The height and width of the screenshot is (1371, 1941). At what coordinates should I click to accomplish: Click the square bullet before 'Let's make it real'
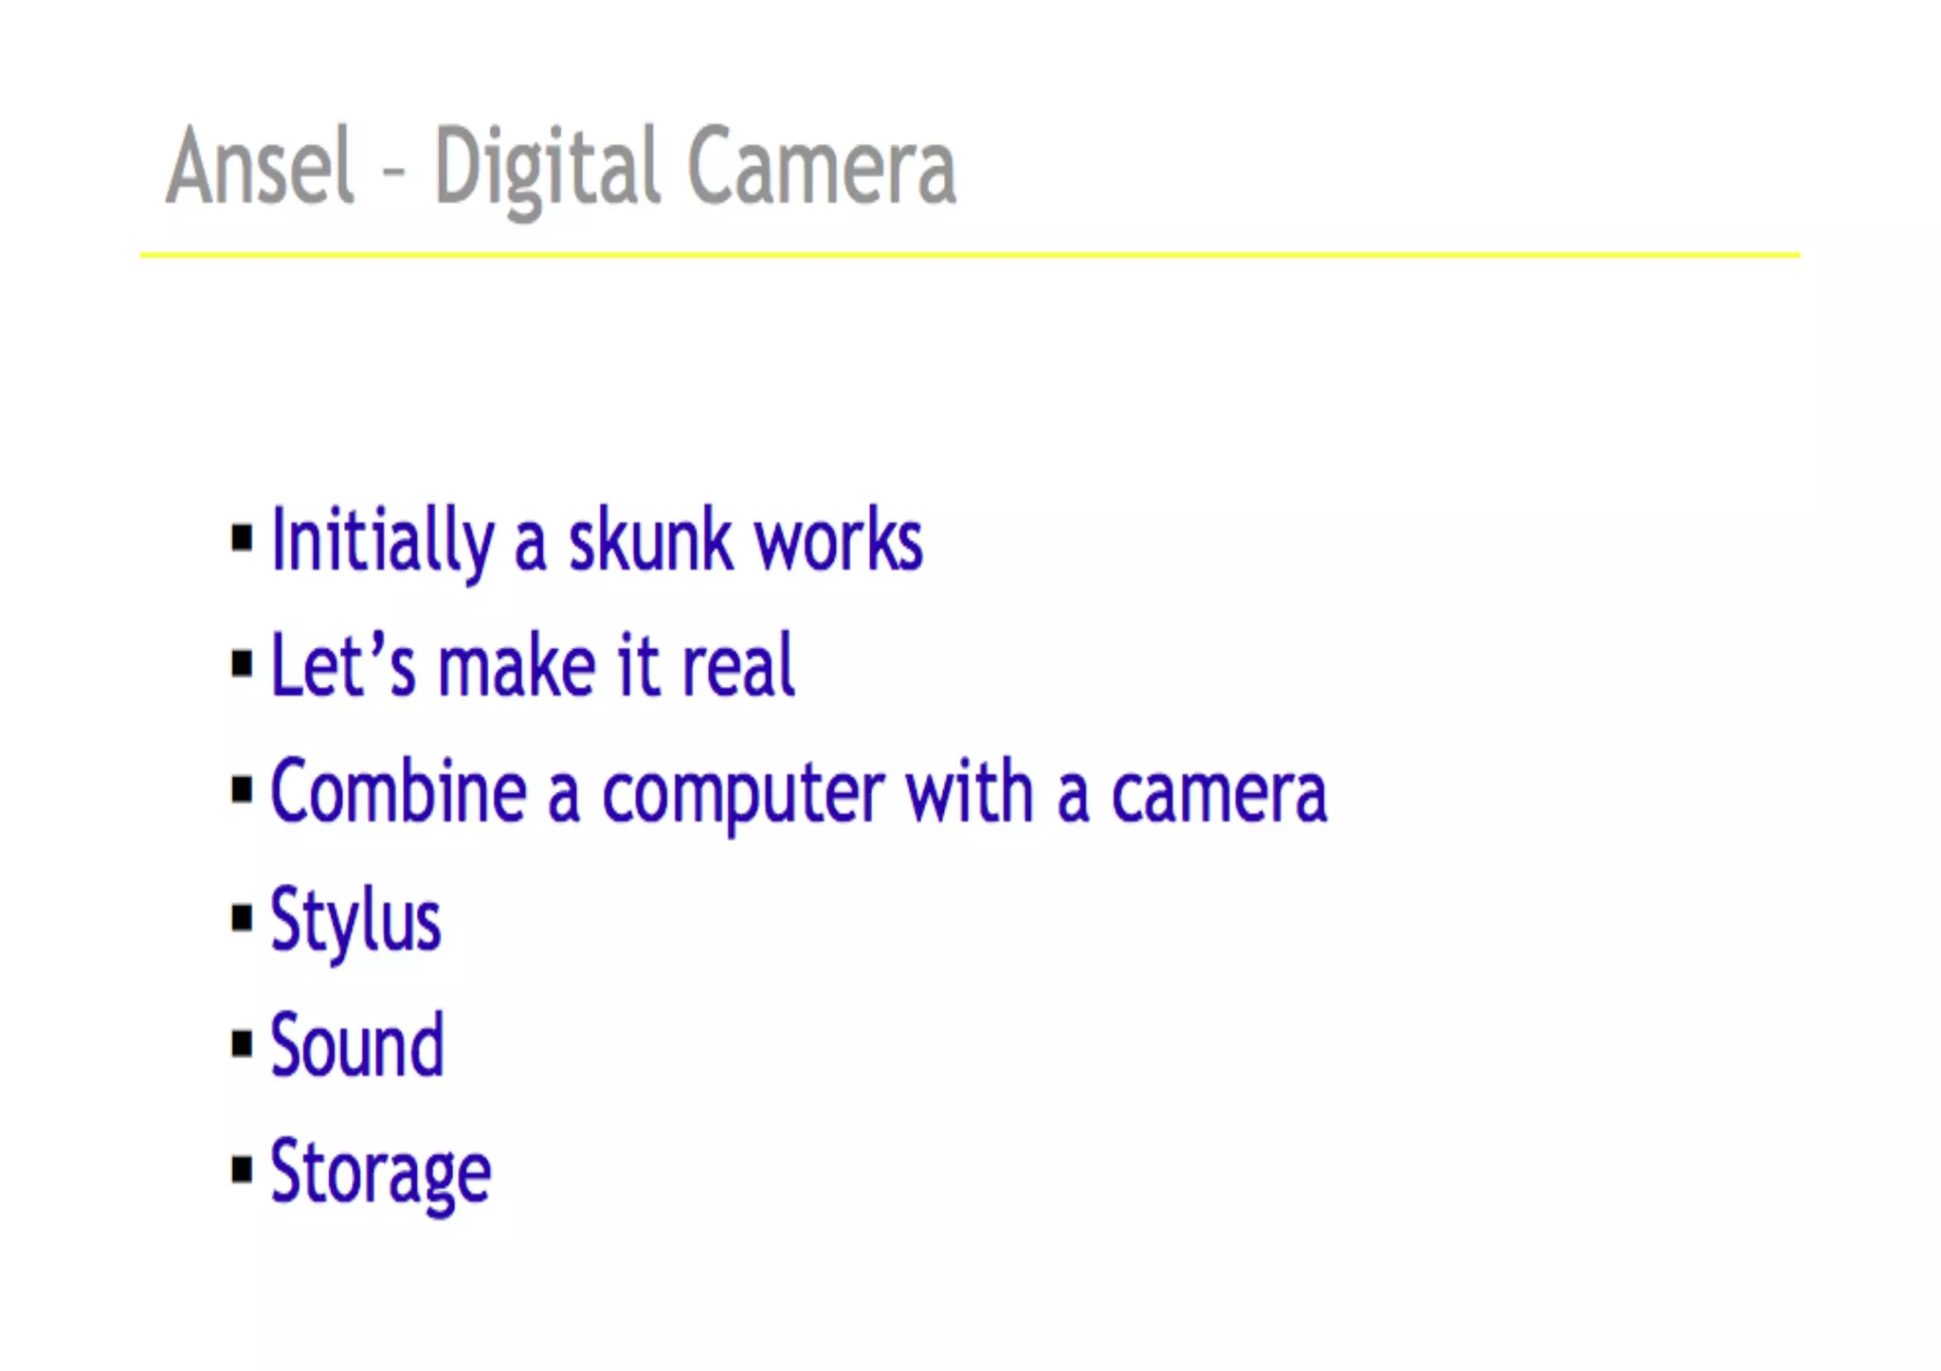coord(243,664)
